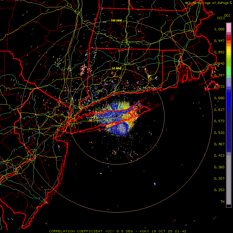Select the 0.520 scale value
233x233 pixels.
[219, 133]
